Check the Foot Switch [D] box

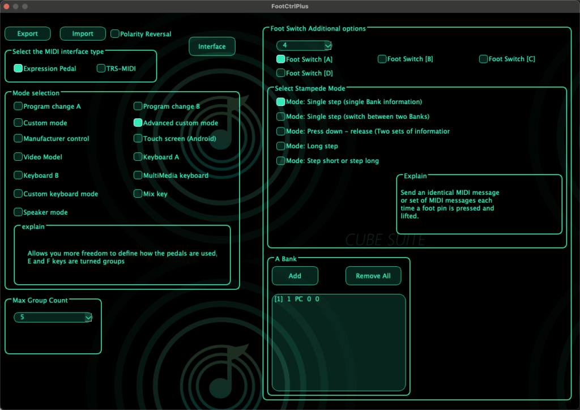(281, 73)
